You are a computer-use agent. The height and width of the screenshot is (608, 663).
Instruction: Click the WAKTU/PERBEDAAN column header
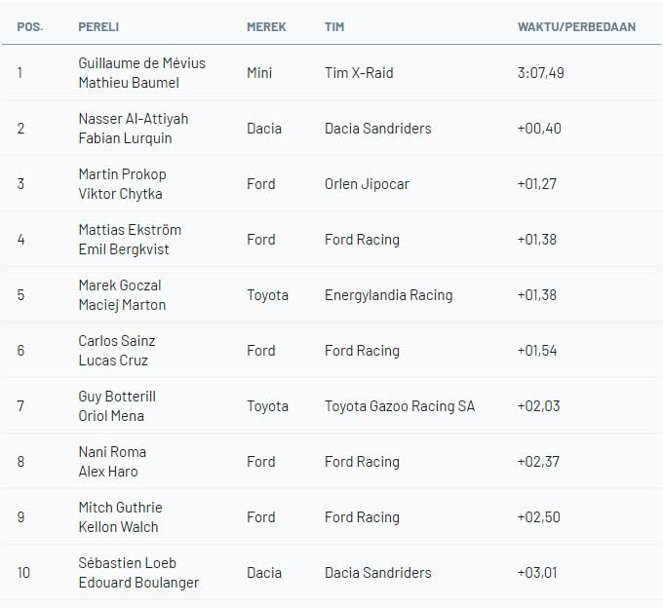576,26
